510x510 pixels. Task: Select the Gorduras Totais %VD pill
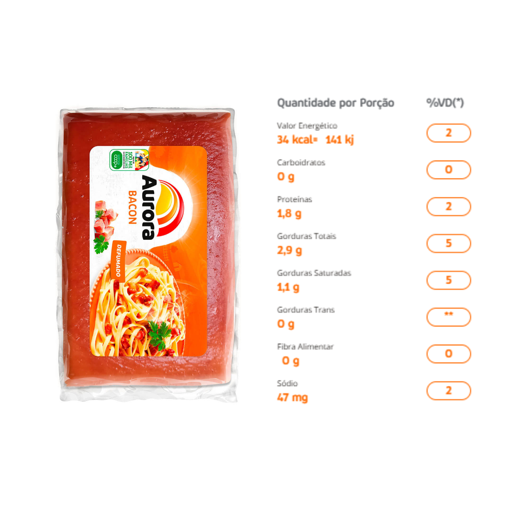[x=448, y=243]
